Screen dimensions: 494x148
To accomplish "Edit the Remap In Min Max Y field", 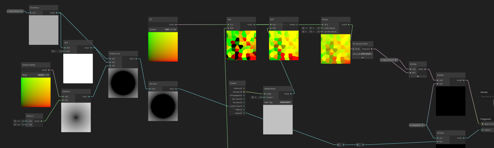I will [314, 28].
